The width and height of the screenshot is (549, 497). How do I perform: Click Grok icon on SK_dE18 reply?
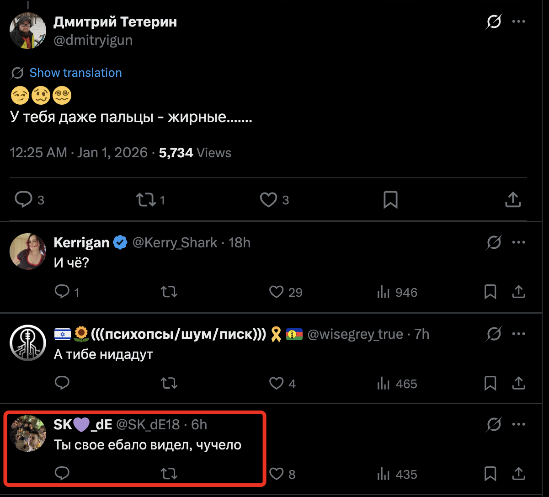(494, 425)
